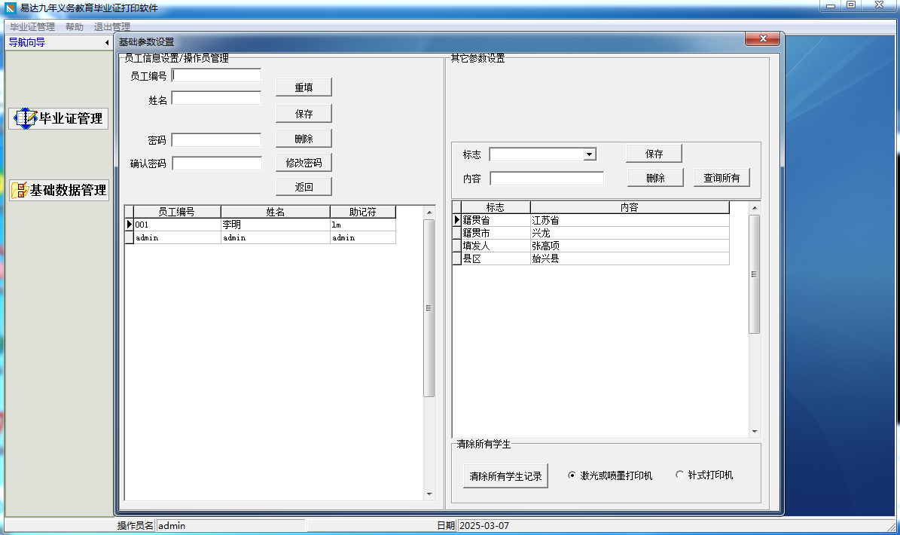Click inside the 员工编号 input field
Viewport: 900px width, 535px height.
pos(215,75)
